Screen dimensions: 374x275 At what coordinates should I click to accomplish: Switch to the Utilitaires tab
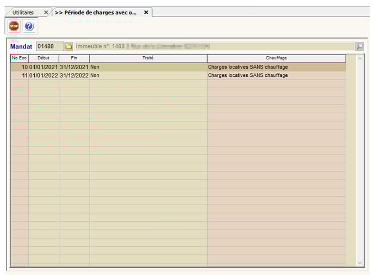(x=23, y=12)
